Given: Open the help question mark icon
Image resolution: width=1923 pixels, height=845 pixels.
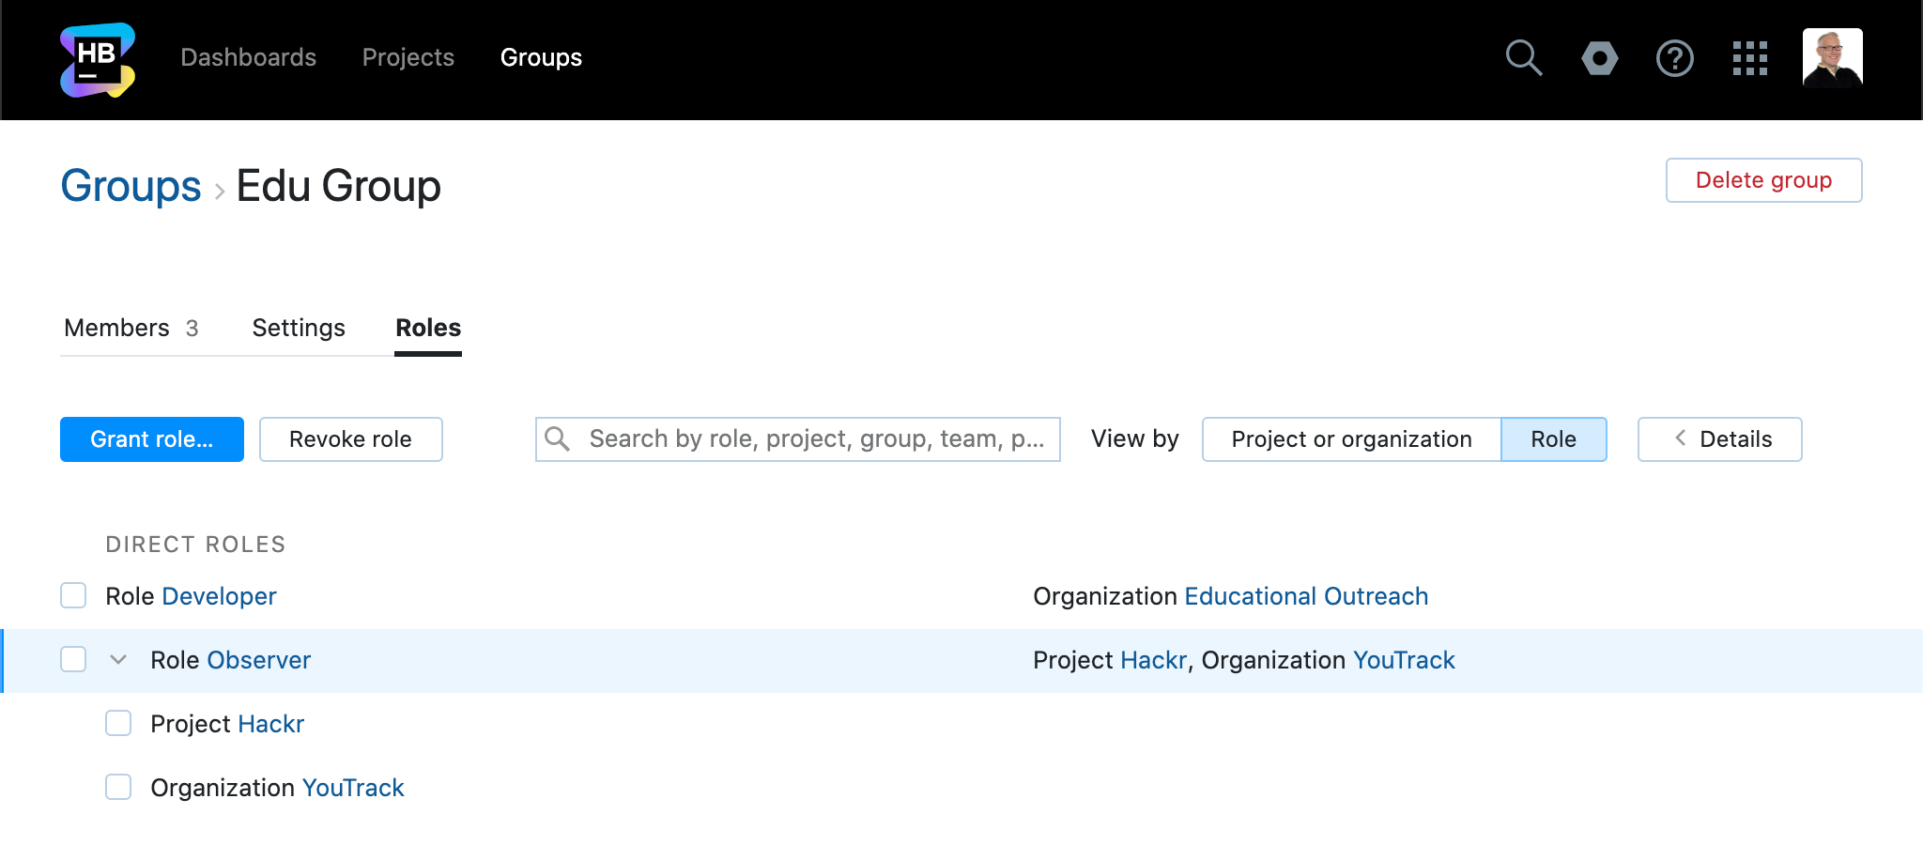Looking at the screenshot, I should coord(1674,58).
